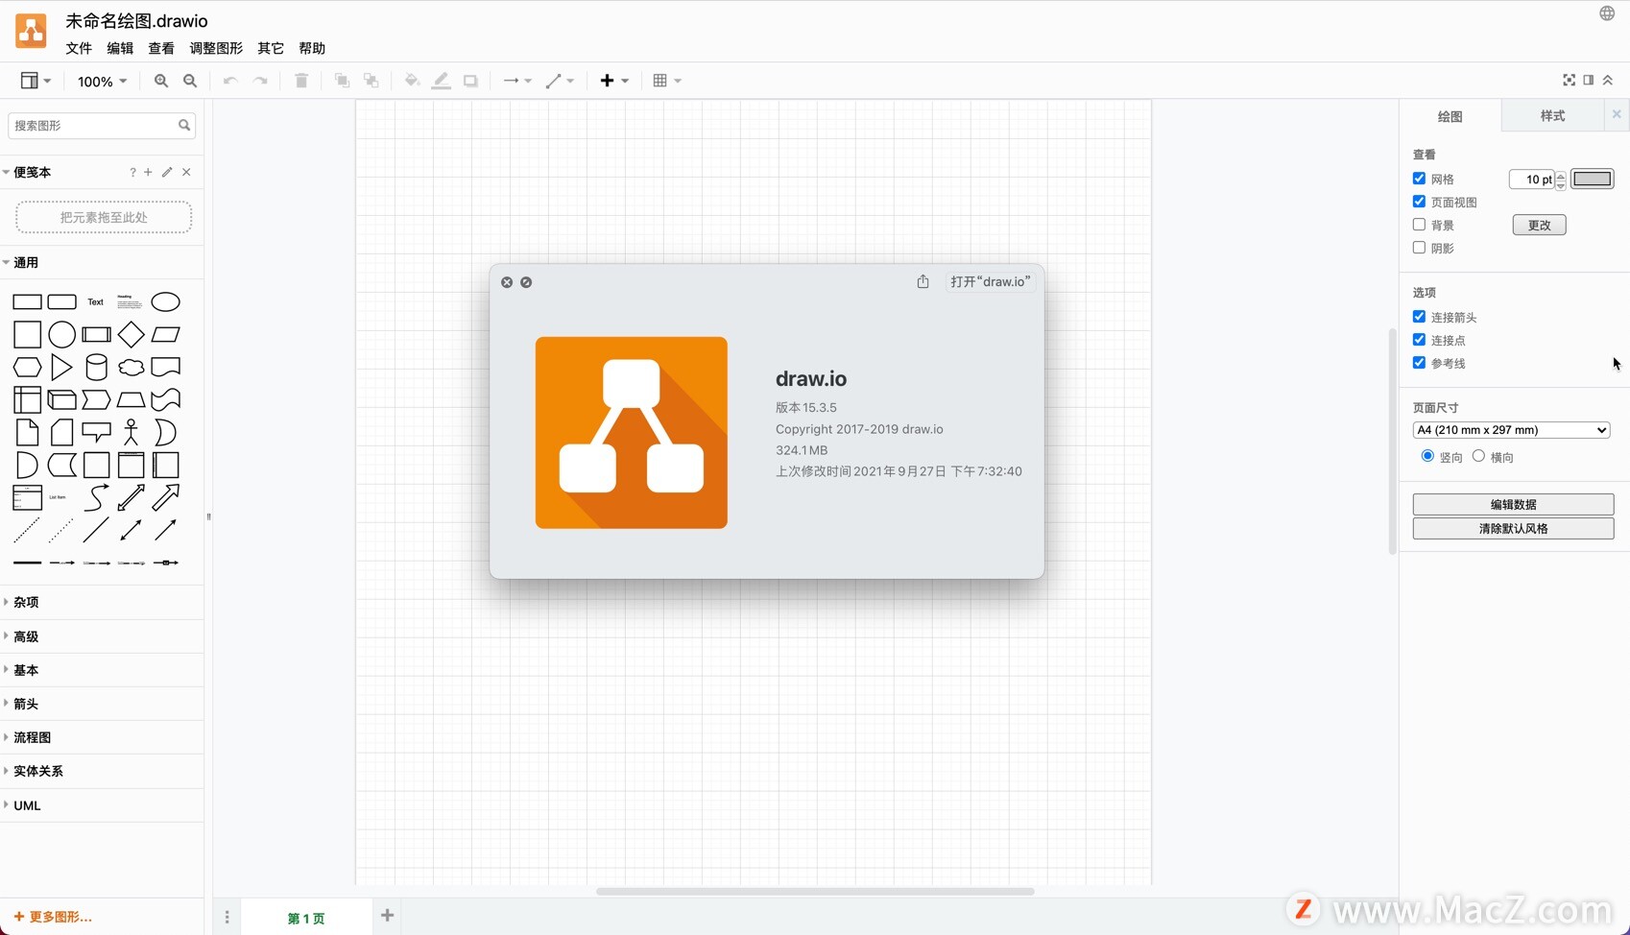
Task: Collapse the 通用 shape category
Action: coord(101,262)
